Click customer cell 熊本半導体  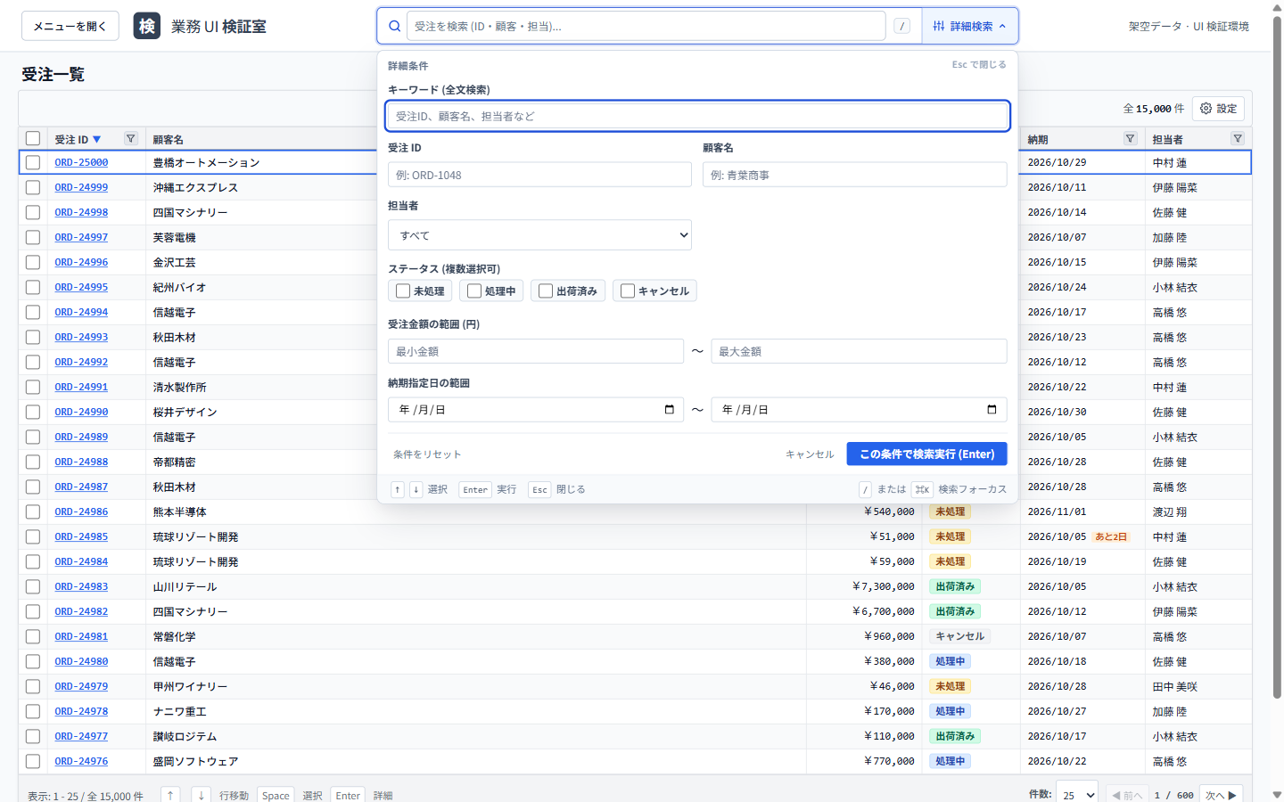click(180, 512)
